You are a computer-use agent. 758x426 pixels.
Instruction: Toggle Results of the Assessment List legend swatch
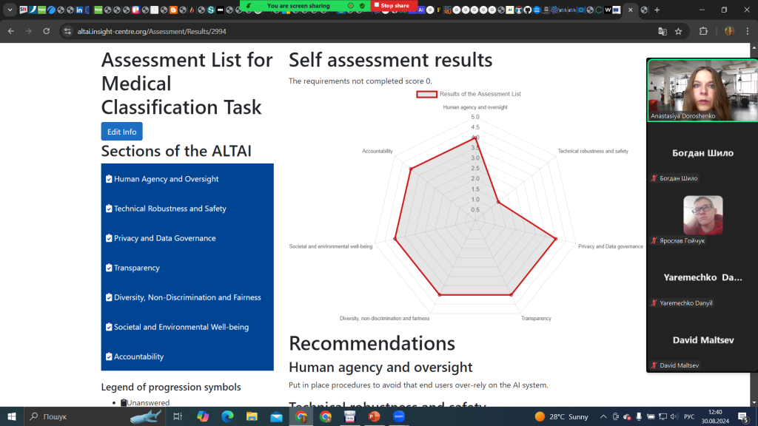pos(426,94)
